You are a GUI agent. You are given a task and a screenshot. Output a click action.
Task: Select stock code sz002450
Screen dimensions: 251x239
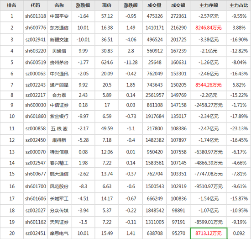point(36,140)
